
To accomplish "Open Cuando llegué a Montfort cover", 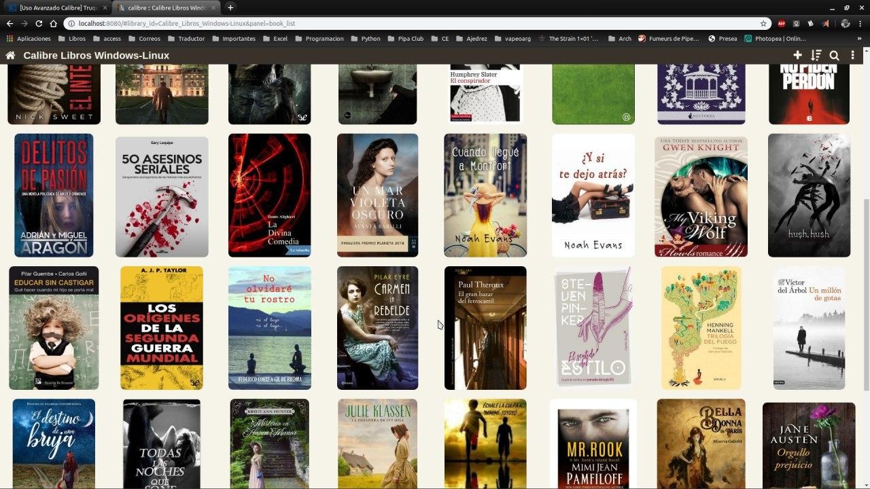I will [x=485, y=196].
